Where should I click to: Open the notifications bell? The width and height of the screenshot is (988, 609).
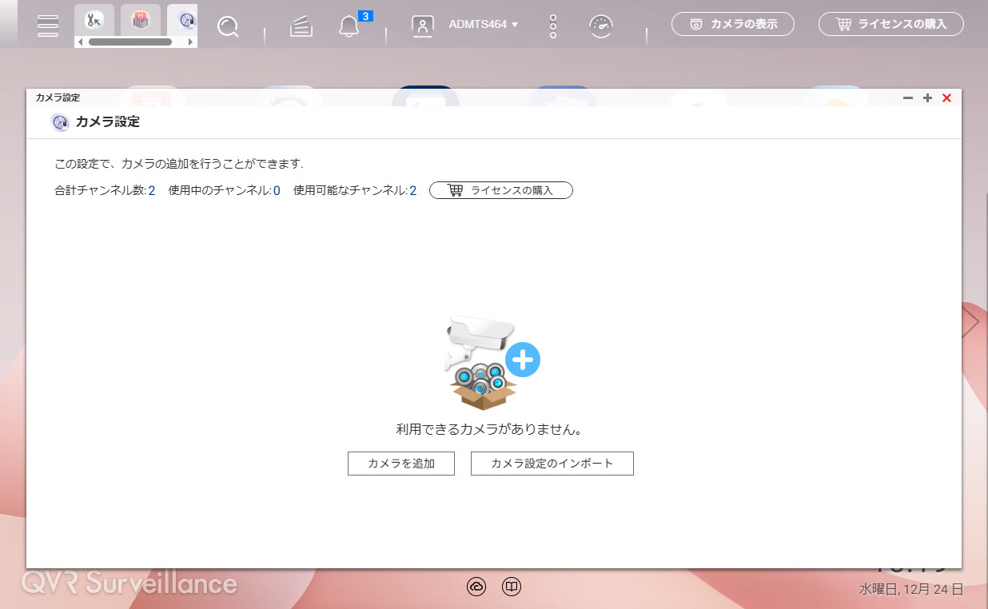point(349,26)
